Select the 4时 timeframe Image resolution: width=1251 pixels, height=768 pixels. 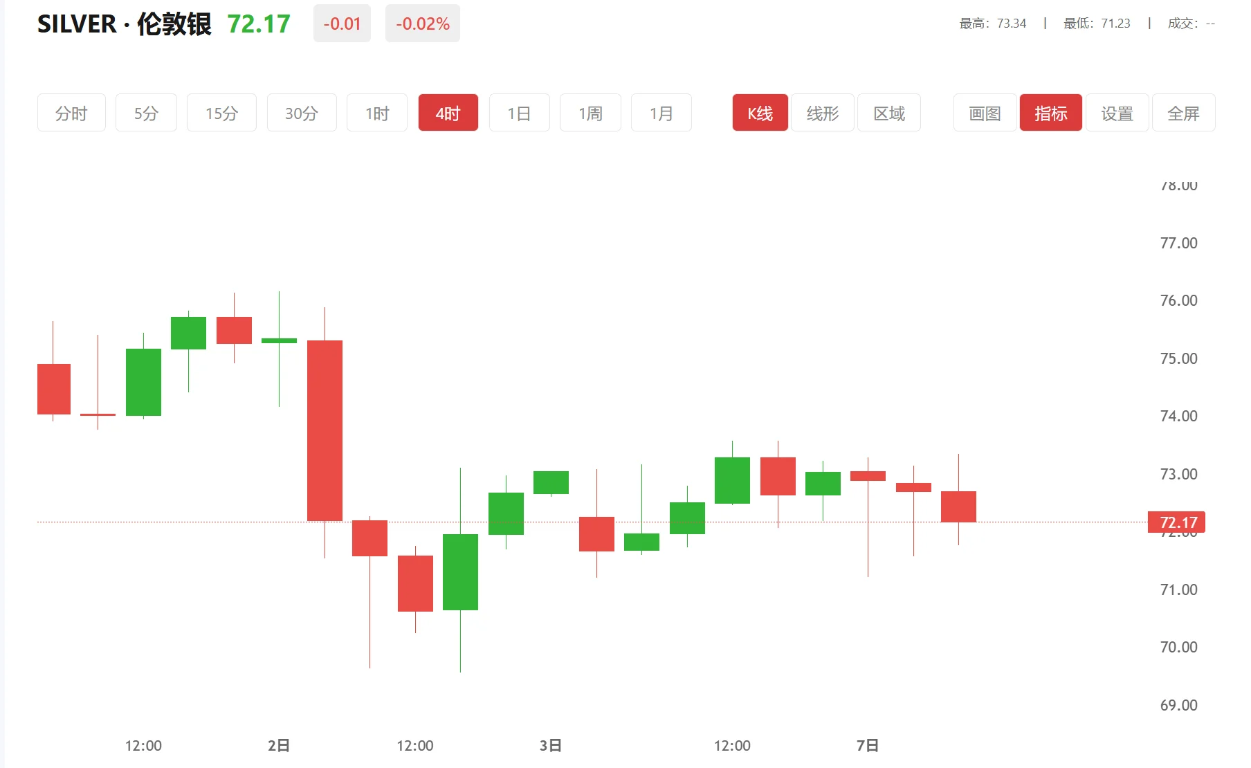click(x=448, y=113)
